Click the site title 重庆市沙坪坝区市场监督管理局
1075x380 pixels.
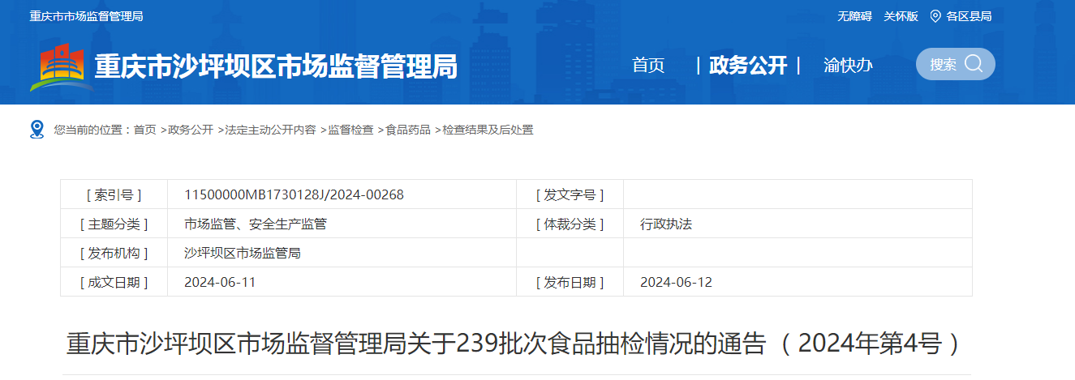point(276,66)
